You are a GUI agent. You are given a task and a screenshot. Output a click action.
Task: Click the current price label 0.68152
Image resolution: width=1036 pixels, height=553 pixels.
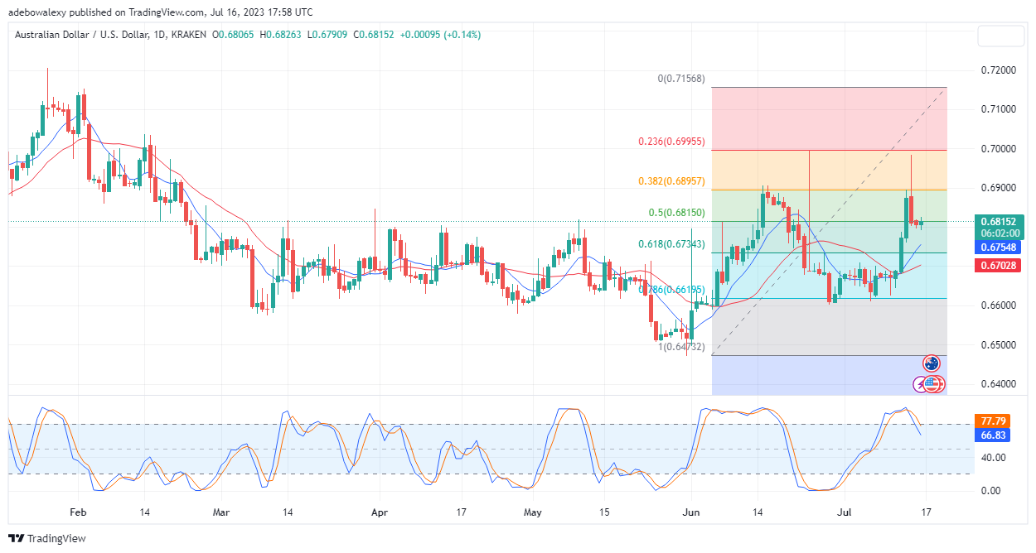point(1000,221)
